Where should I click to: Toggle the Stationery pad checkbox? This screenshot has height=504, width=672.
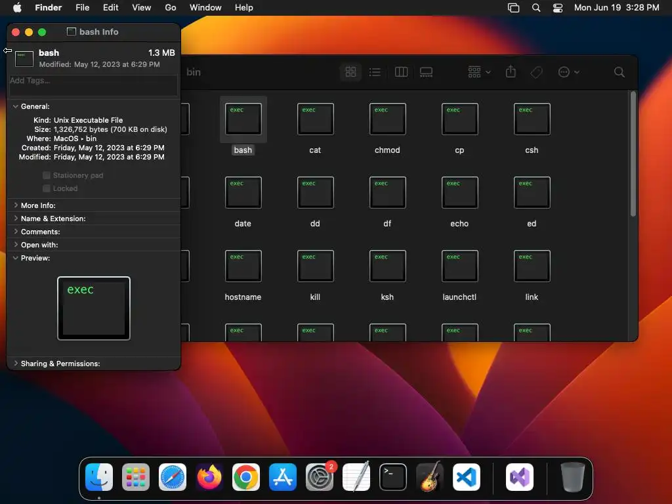click(47, 175)
